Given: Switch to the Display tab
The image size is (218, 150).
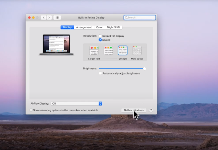Looking at the screenshot, I should [67, 27].
